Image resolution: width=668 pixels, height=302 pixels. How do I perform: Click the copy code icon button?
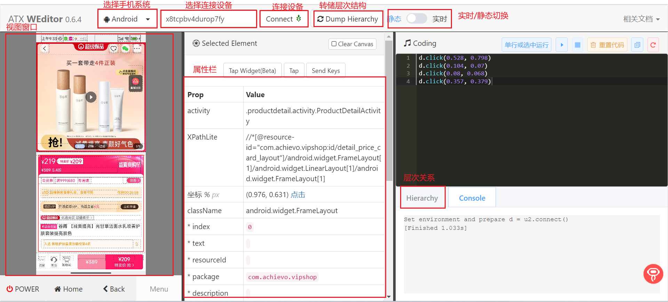click(x=637, y=45)
